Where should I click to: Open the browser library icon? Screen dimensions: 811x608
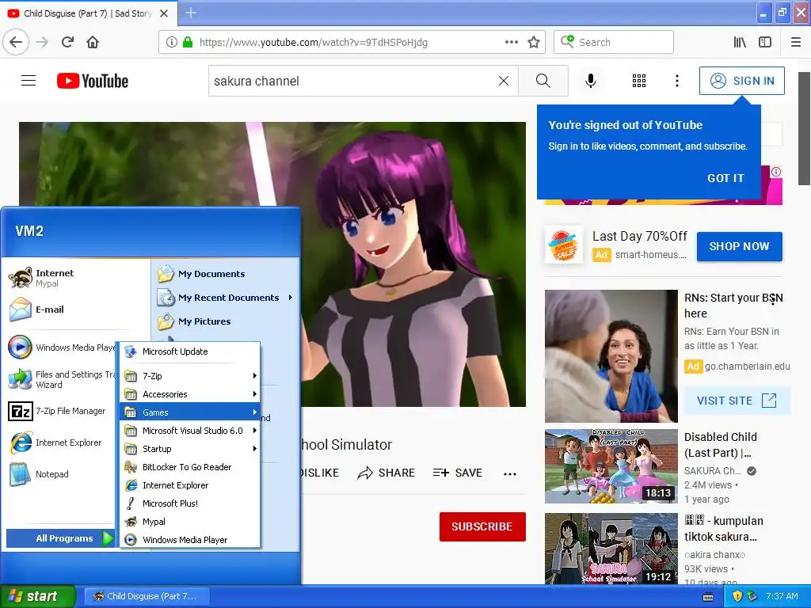(740, 42)
